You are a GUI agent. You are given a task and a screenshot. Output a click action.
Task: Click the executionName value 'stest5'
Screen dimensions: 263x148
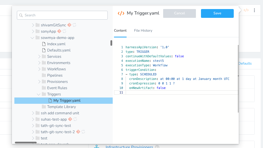tap(158, 61)
